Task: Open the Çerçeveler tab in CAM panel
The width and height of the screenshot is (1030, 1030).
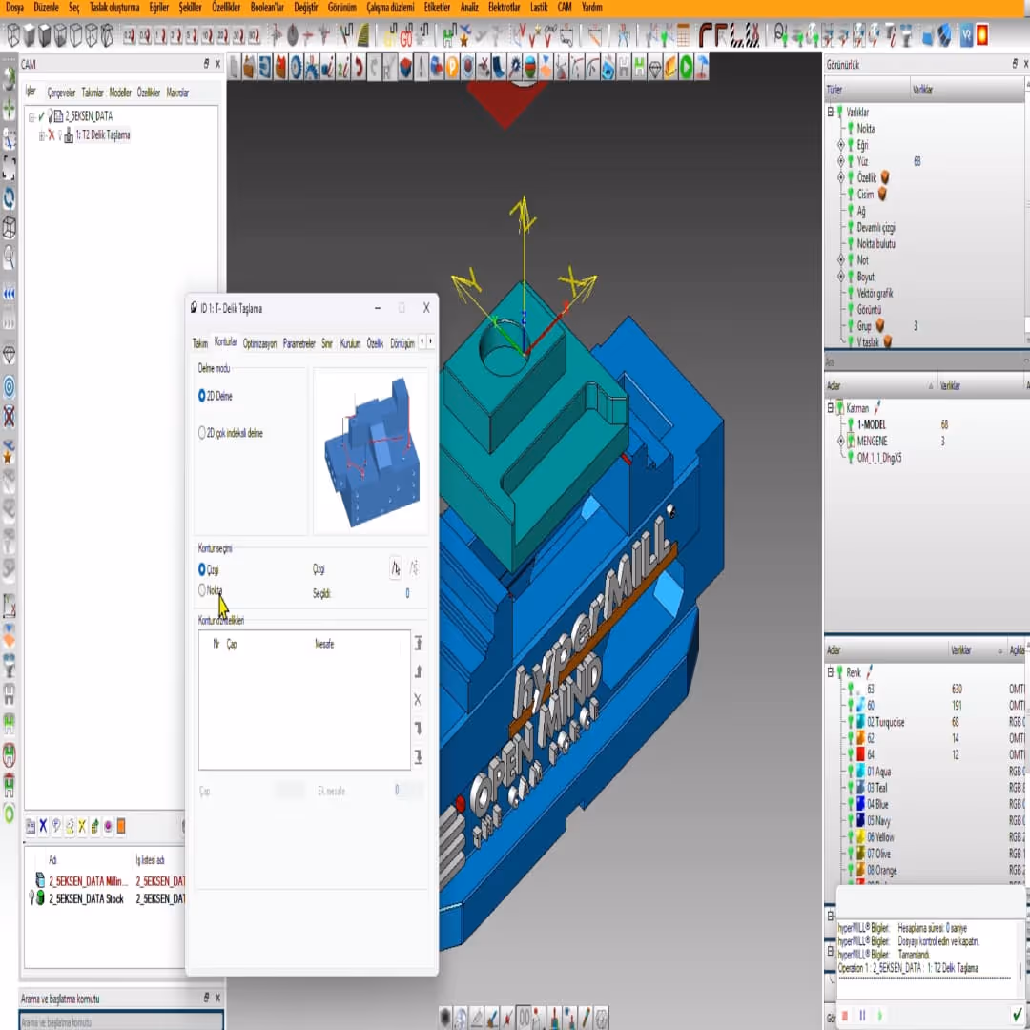Action: (61, 93)
